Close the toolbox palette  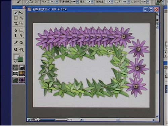24,7
